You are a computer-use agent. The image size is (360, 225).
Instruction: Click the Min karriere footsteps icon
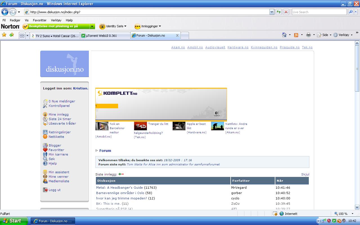[x=45, y=154]
